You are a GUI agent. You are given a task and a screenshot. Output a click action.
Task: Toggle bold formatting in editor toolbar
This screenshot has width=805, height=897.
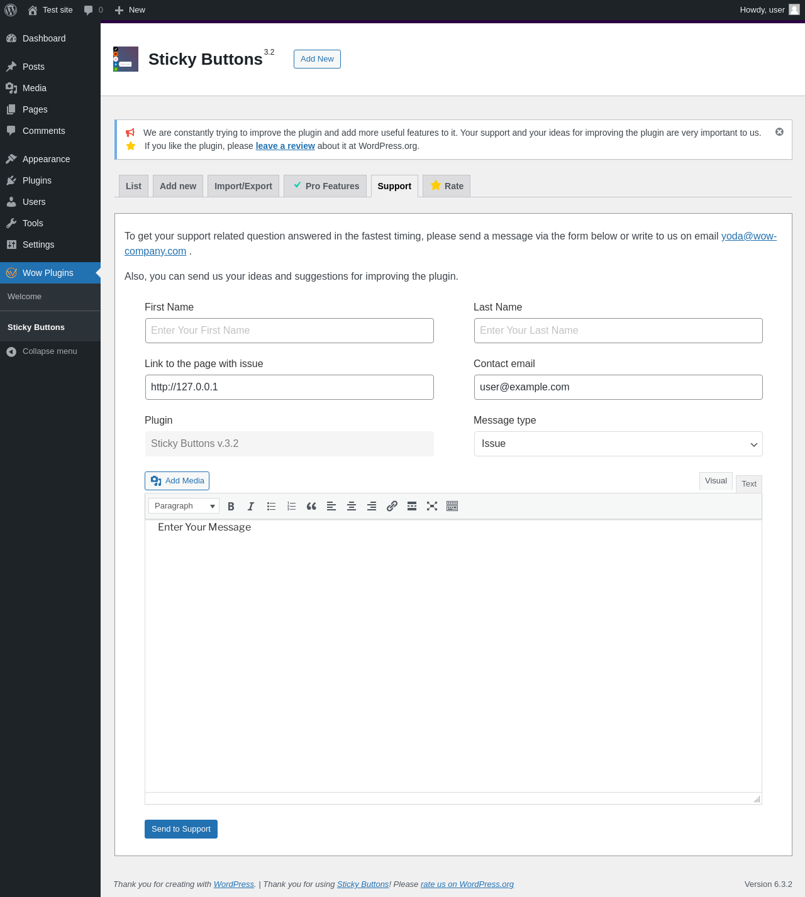click(x=231, y=506)
